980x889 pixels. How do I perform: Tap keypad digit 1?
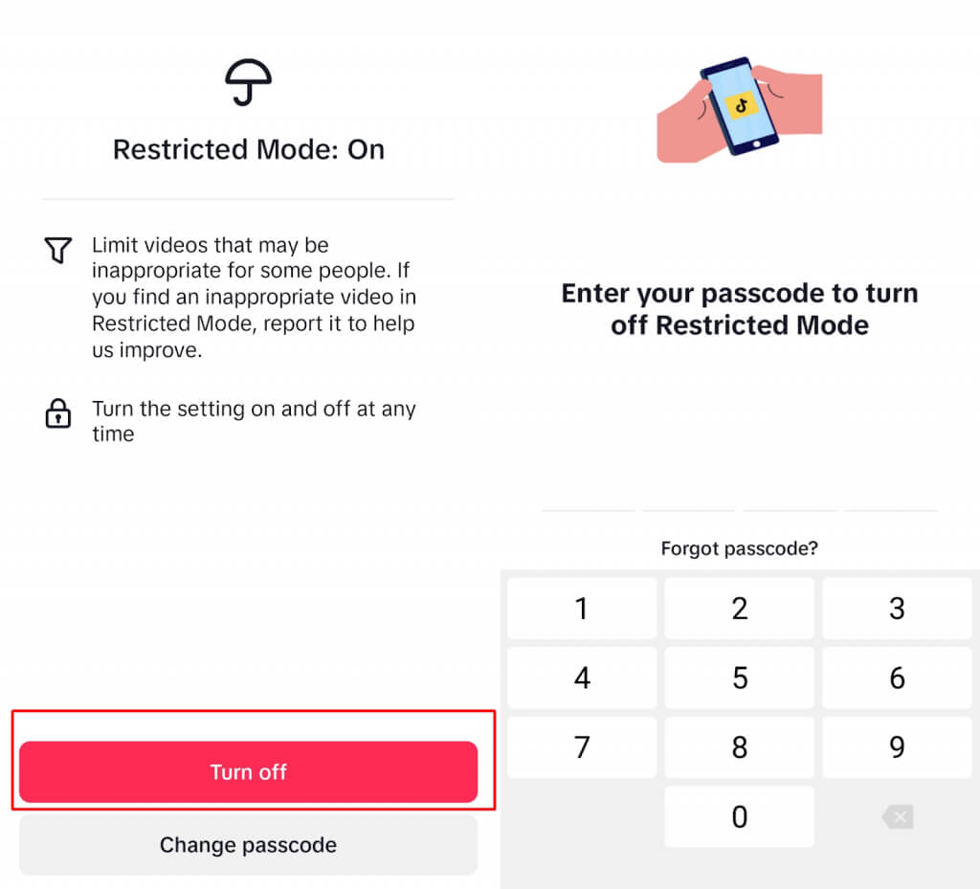tap(582, 609)
